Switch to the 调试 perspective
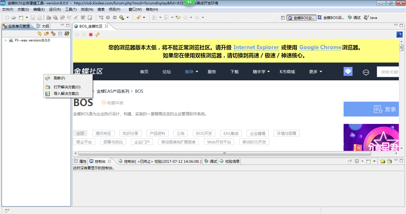 point(354,17)
